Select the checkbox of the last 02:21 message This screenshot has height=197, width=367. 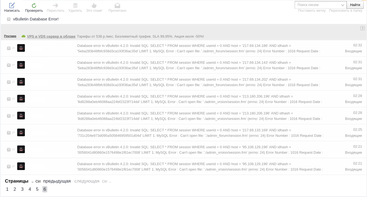[x=9, y=166]
